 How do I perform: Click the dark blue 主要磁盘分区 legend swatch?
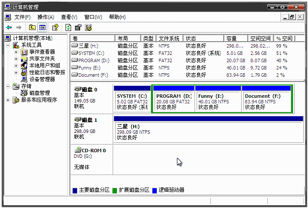point(75,190)
